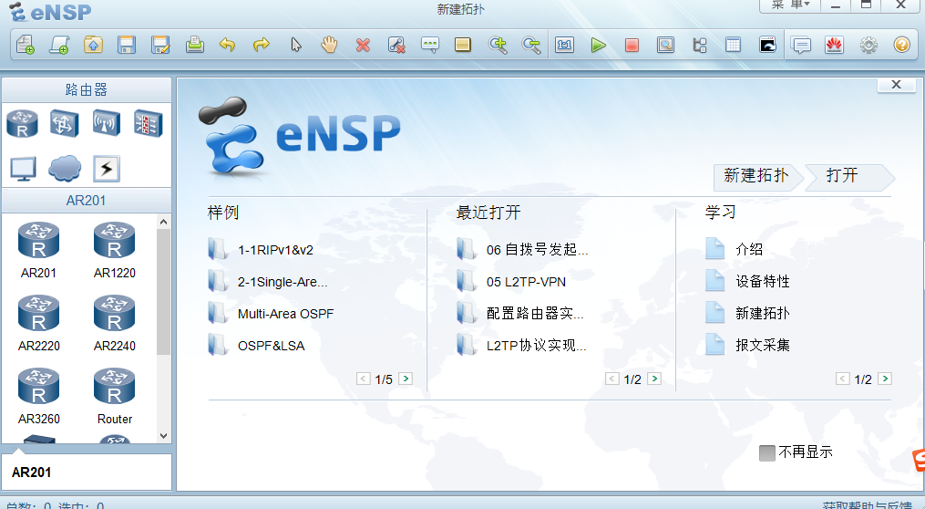Select the lightning connection cable category icon
Image resolution: width=925 pixels, height=509 pixels.
click(107, 169)
